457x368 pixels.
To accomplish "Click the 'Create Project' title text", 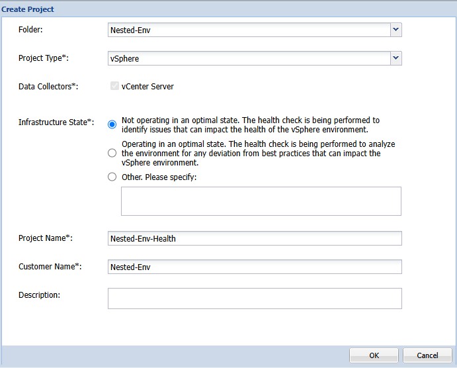I will (x=28, y=9).
